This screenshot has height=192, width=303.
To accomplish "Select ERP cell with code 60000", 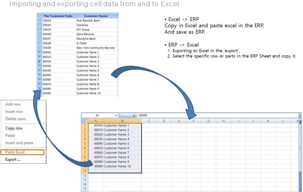I will tap(59, 52).
